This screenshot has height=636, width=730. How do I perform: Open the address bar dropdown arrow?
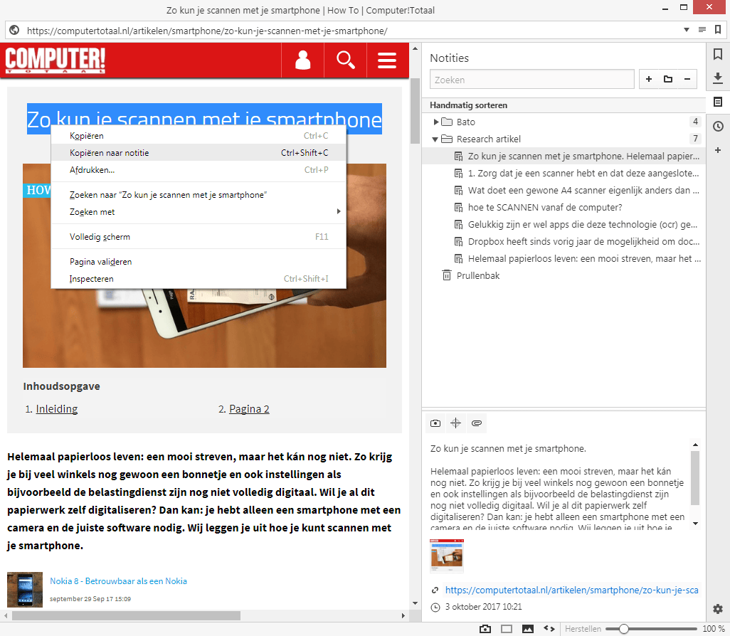tap(687, 30)
